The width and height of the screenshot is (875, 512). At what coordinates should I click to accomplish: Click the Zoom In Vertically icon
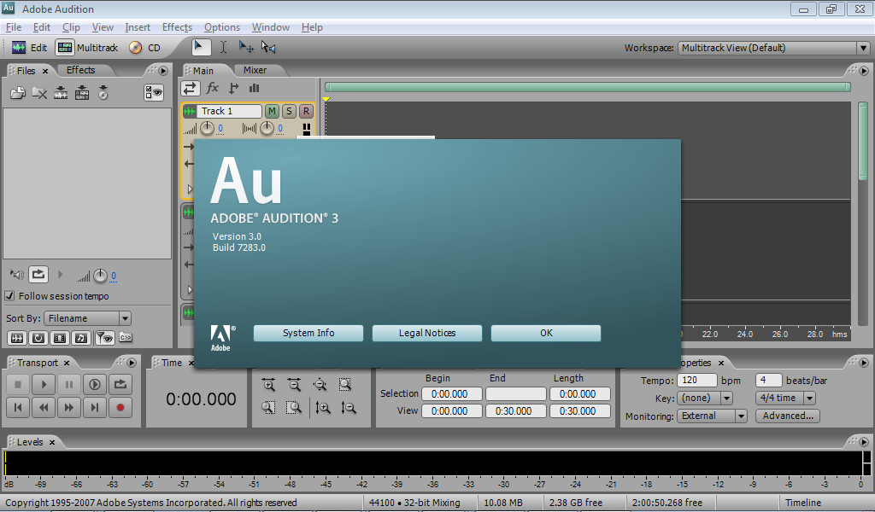[322, 408]
